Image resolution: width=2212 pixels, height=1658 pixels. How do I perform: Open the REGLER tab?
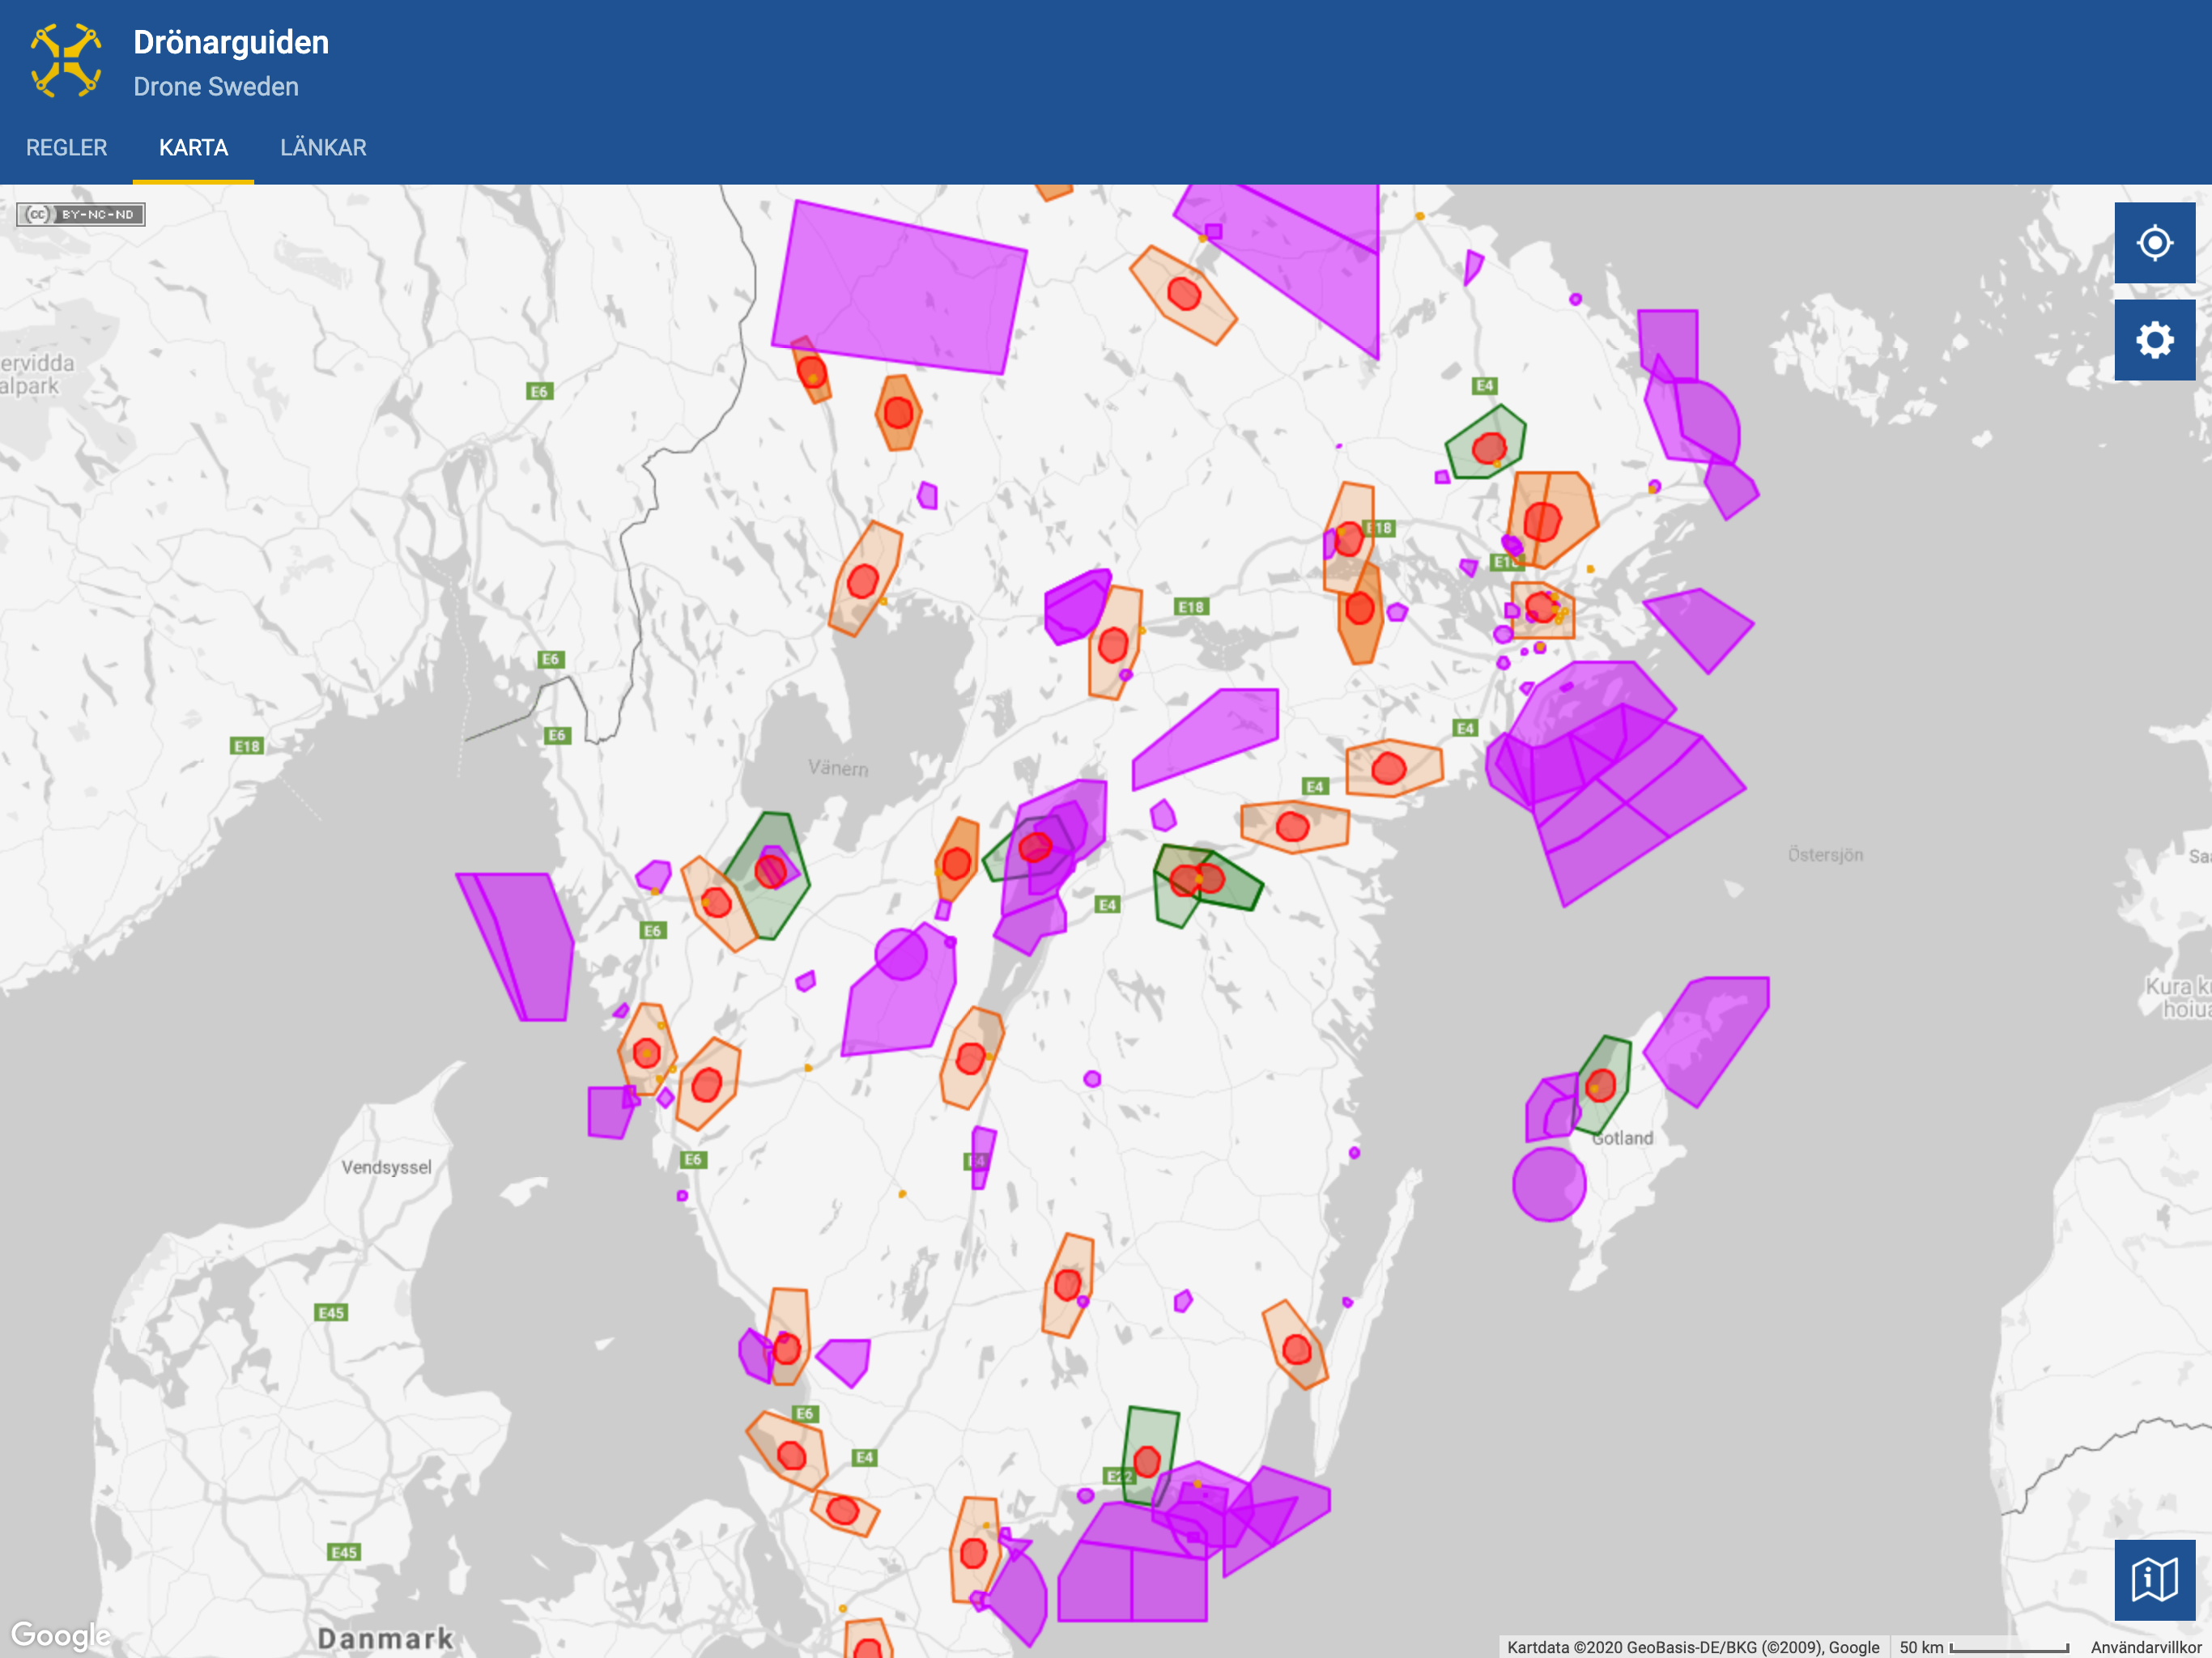tap(66, 148)
